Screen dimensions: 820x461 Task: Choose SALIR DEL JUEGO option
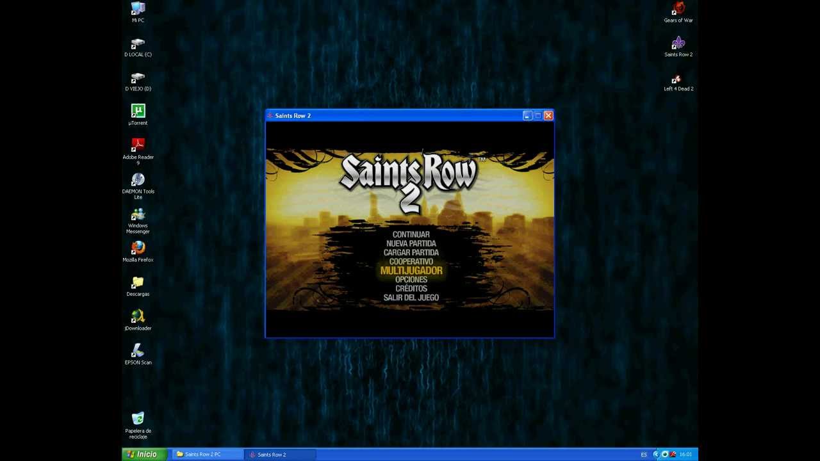(x=411, y=298)
